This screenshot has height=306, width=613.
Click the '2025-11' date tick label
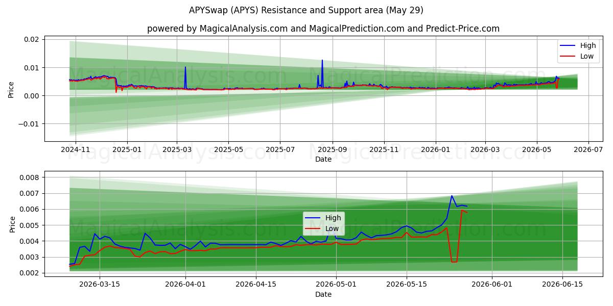click(x=384, y=150)
